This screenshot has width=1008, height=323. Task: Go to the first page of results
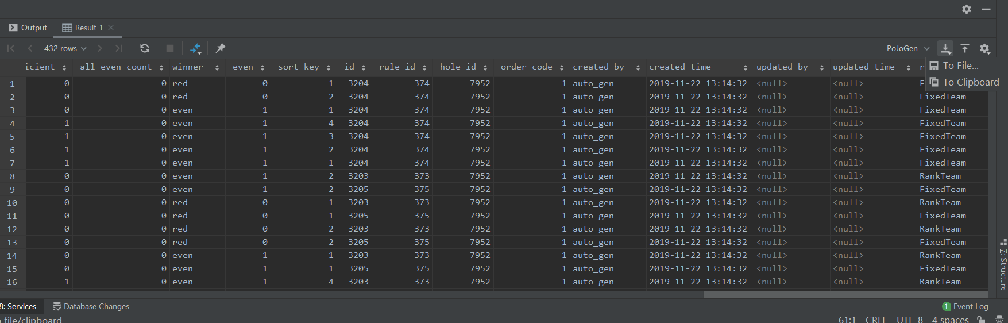[x=11, y=48]
